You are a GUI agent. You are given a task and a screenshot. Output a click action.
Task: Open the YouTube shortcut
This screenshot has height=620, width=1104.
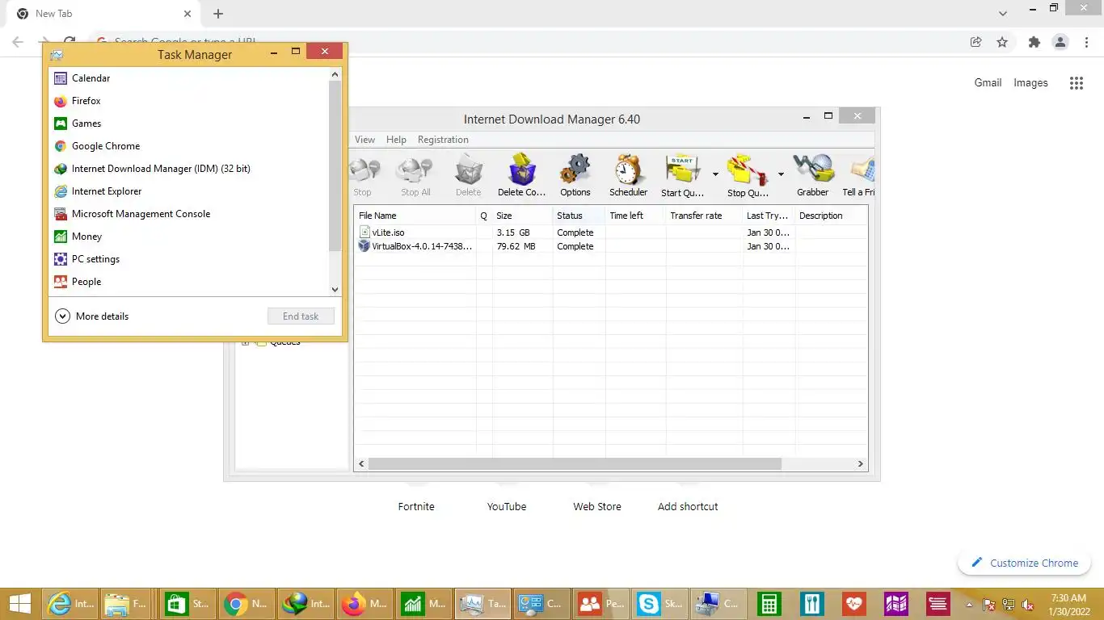(507, 506)
